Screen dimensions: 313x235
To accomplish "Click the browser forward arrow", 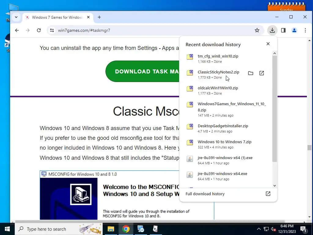I will (28, 30).
